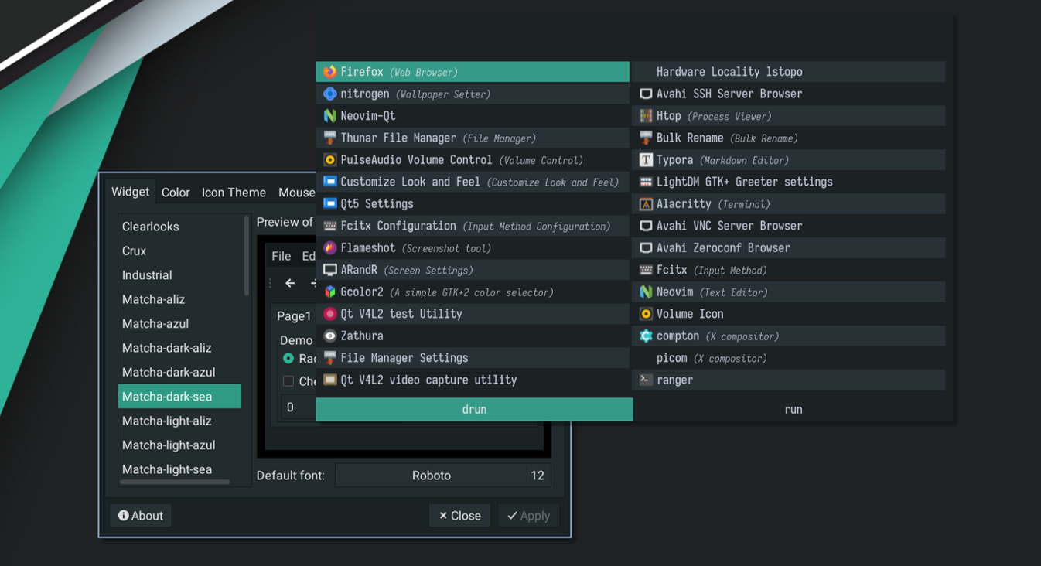Click the Close button in the theme dialog
1041x566 pixels.
[x=459, y=516]
